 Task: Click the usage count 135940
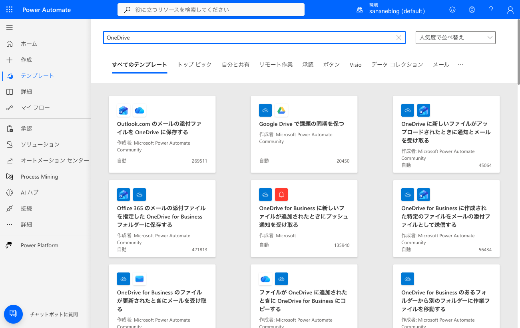click(342, 245)
